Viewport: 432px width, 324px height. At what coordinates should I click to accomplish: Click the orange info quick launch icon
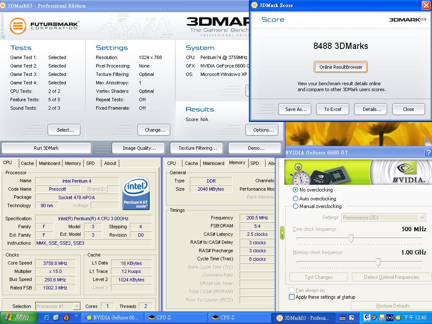(66, 318)
